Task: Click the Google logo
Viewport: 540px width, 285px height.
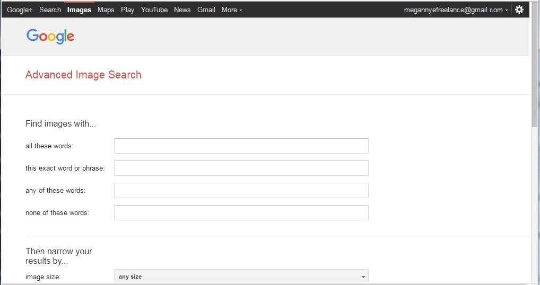Action: [50, 37]
